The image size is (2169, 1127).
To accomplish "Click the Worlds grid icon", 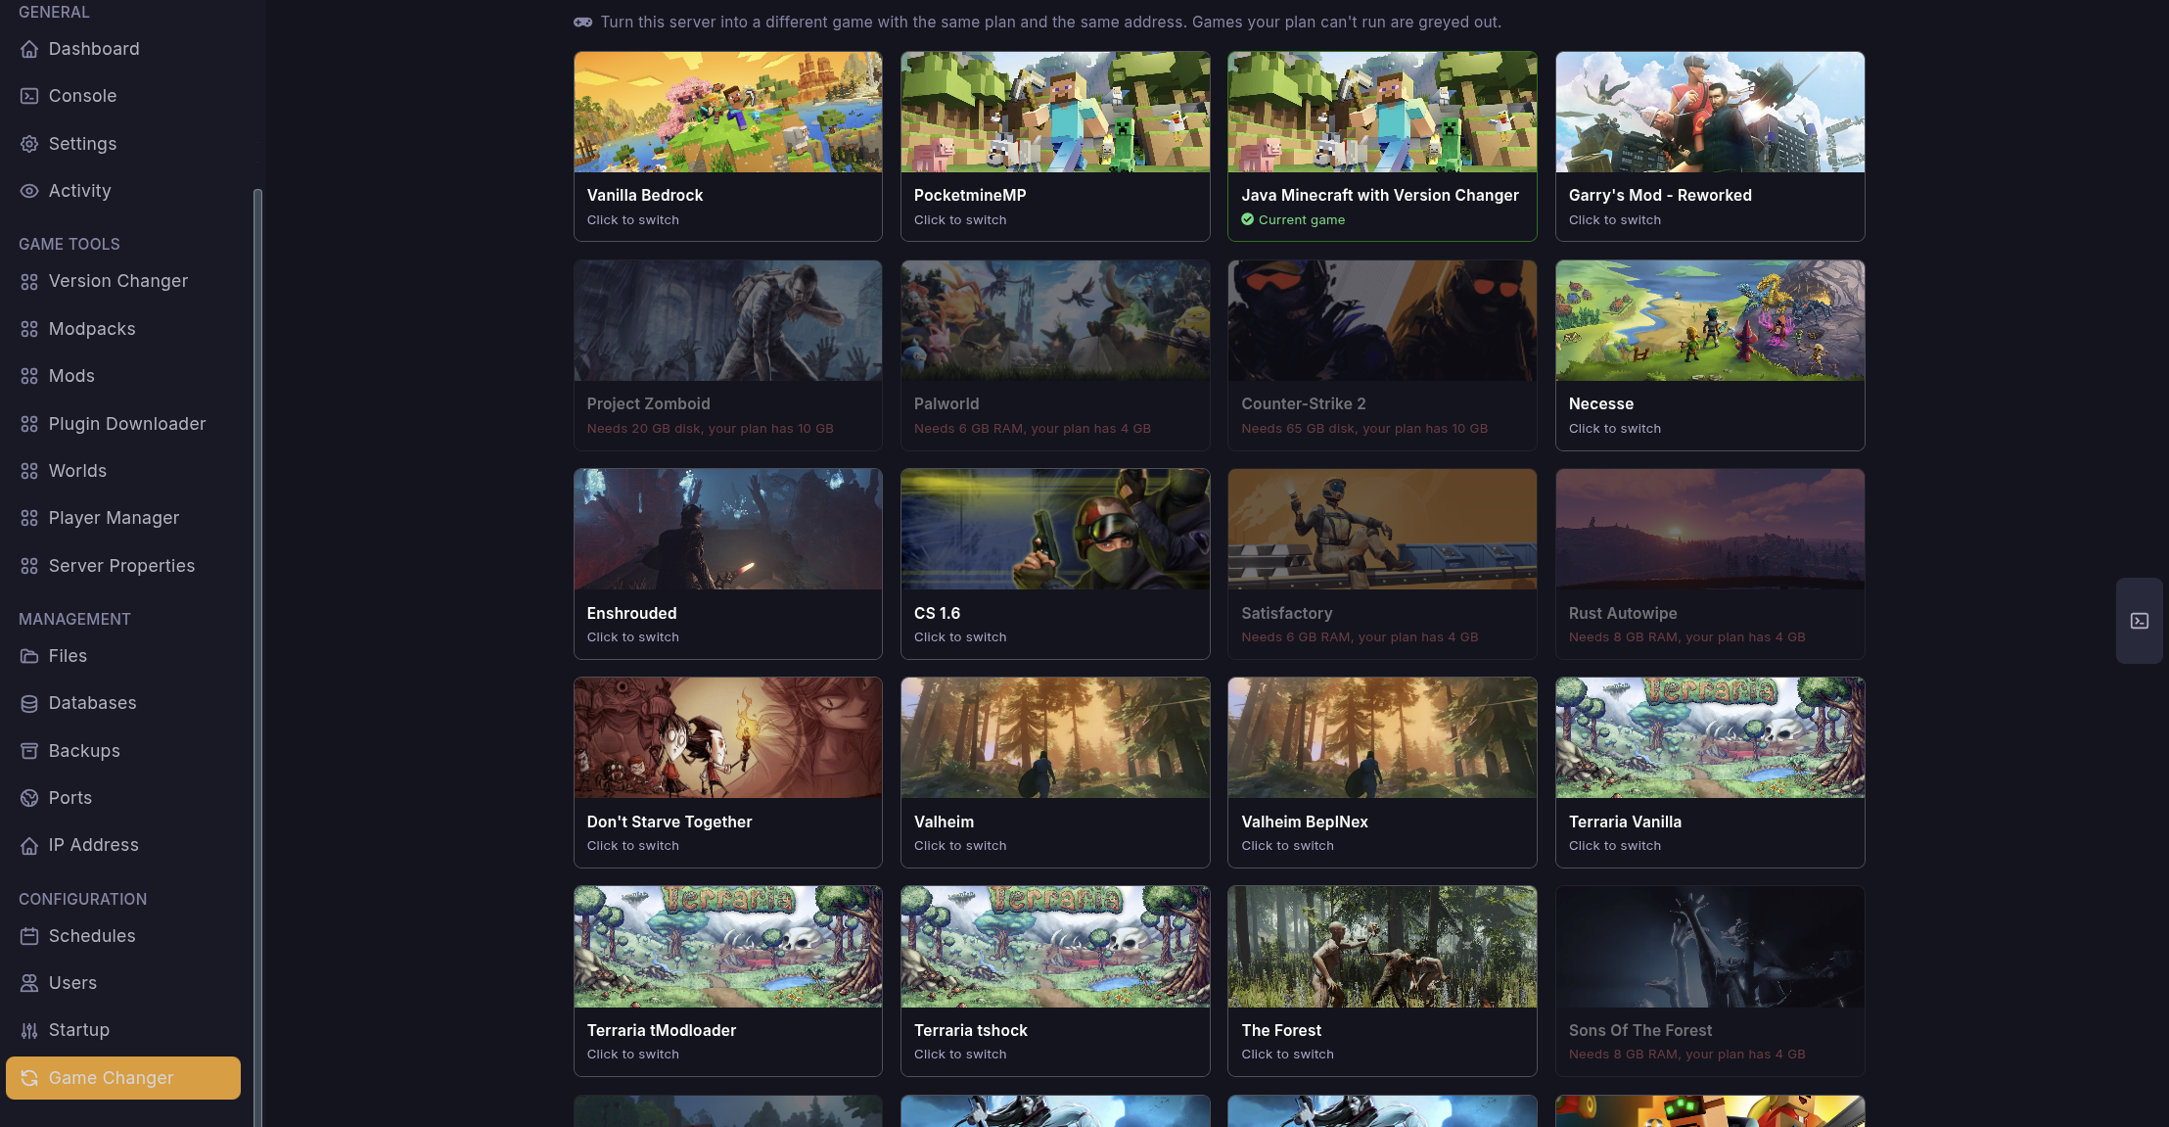I will click(29, 471).
